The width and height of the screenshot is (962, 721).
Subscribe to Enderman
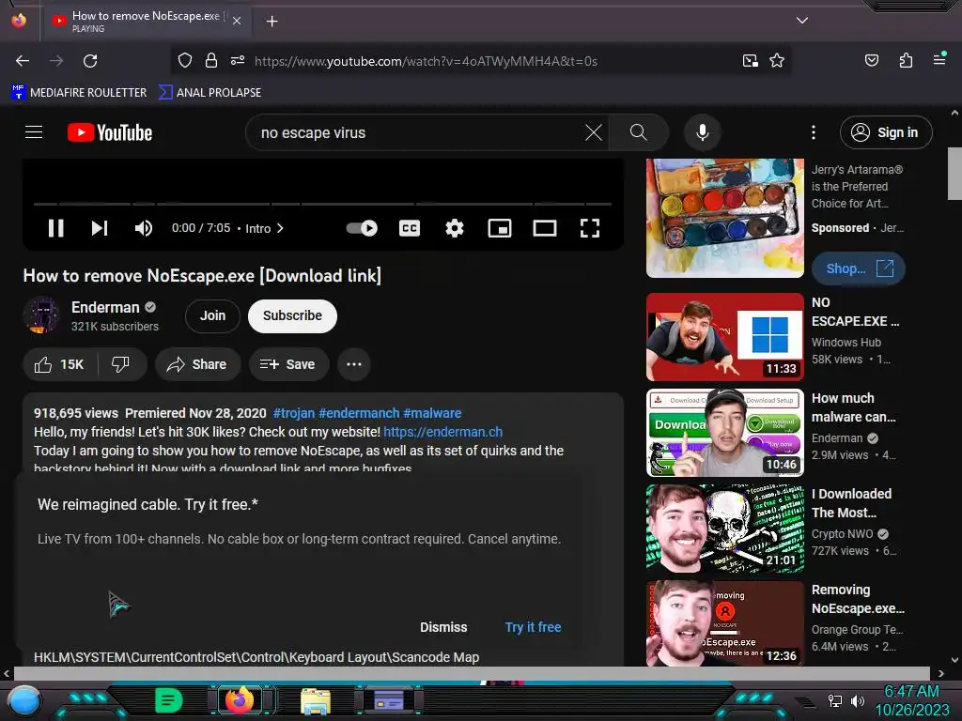pos(293,315)
